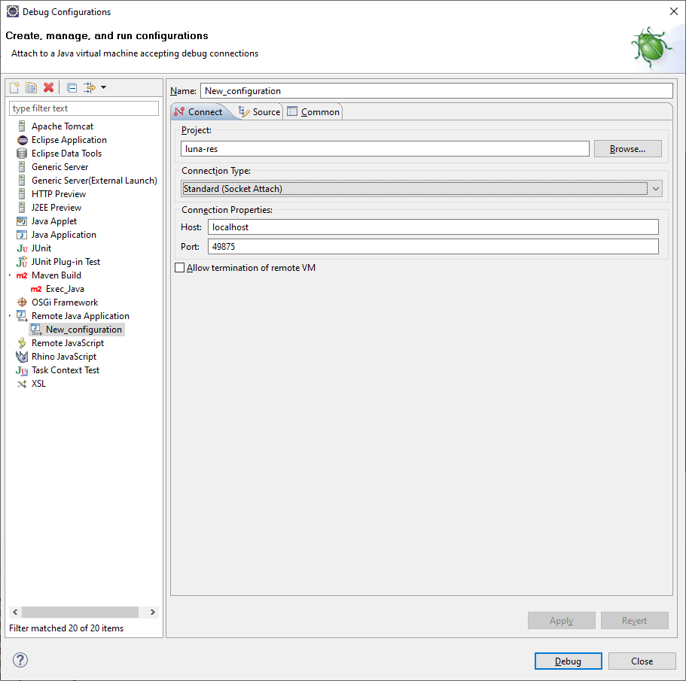Toggle Allow termination of remote VM
Image resolution: width=686 pixels, height=681 pixels.
pyautogui.click(x=179, y=267)
